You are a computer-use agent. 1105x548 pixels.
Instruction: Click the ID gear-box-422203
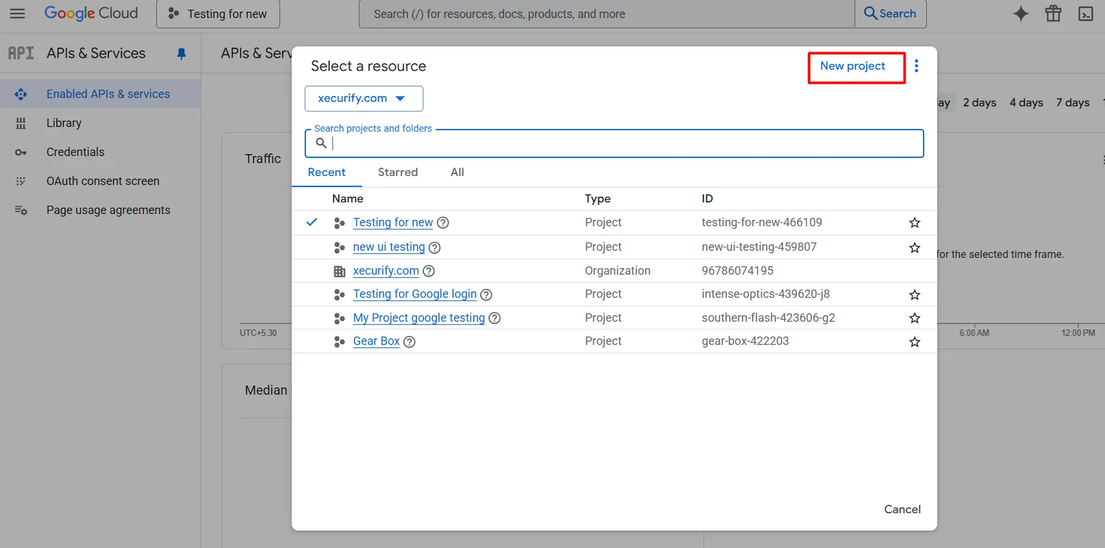(x=745, y=341)
